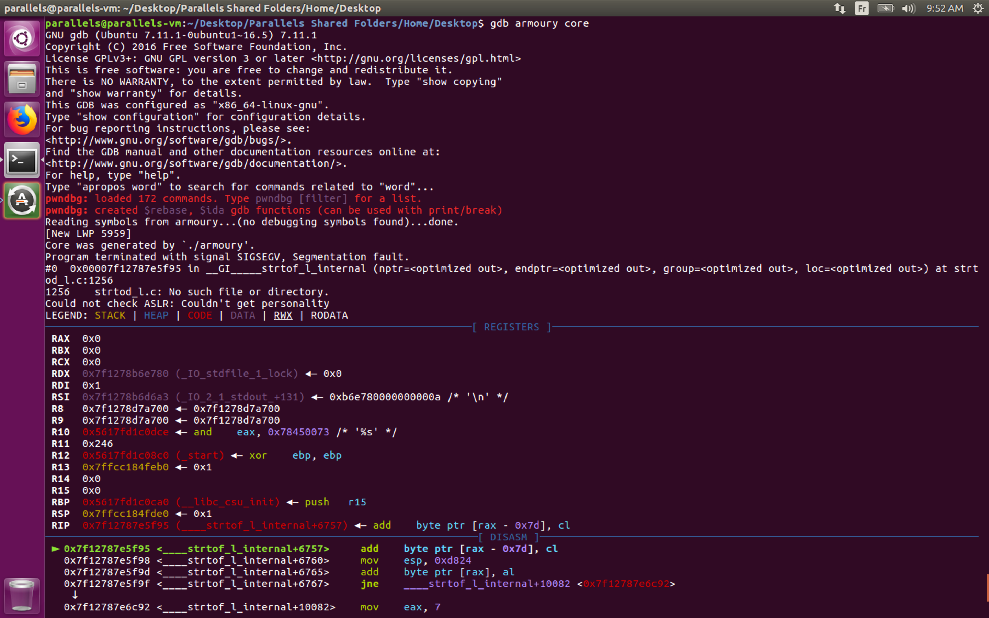
Task: Open the 9:52 AM clock menu
Action: [x=944, y=8]
